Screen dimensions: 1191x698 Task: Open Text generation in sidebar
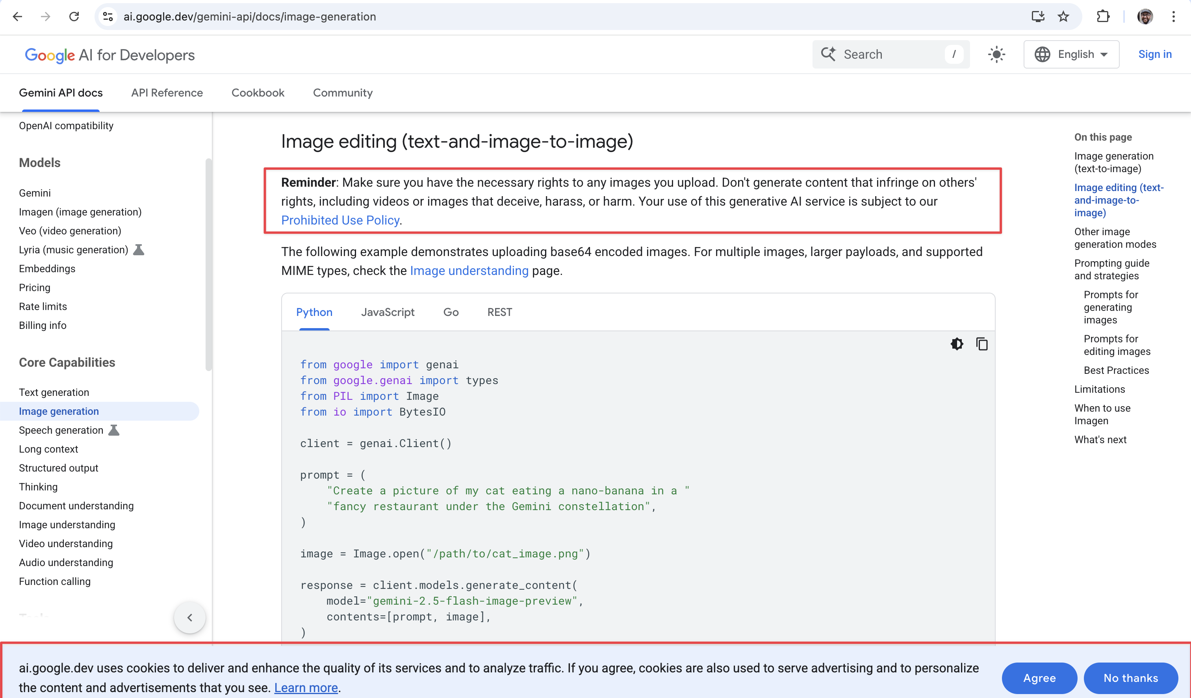click(54, 392)
